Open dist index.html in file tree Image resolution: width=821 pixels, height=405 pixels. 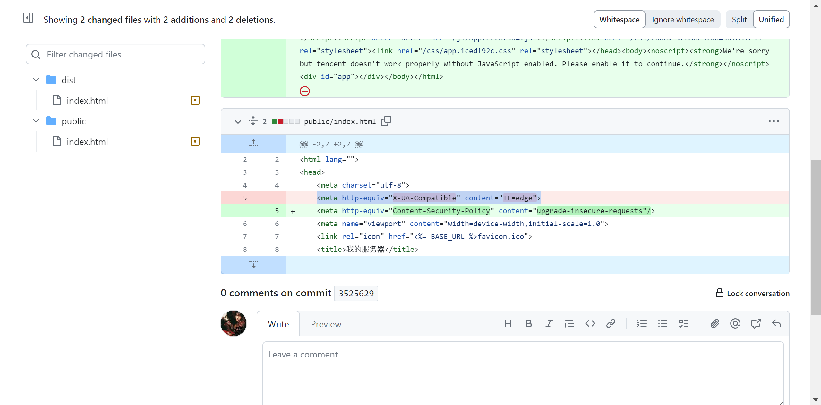click(87, 101)
